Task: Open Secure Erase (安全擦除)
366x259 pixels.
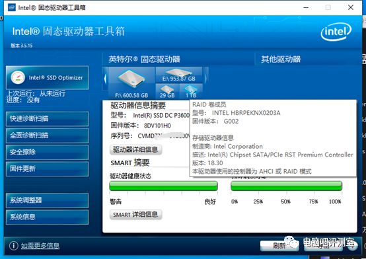Action: point(47,152)
